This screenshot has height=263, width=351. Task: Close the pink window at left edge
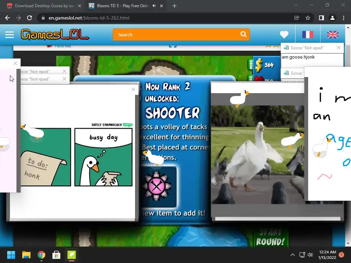pos(15,63)
